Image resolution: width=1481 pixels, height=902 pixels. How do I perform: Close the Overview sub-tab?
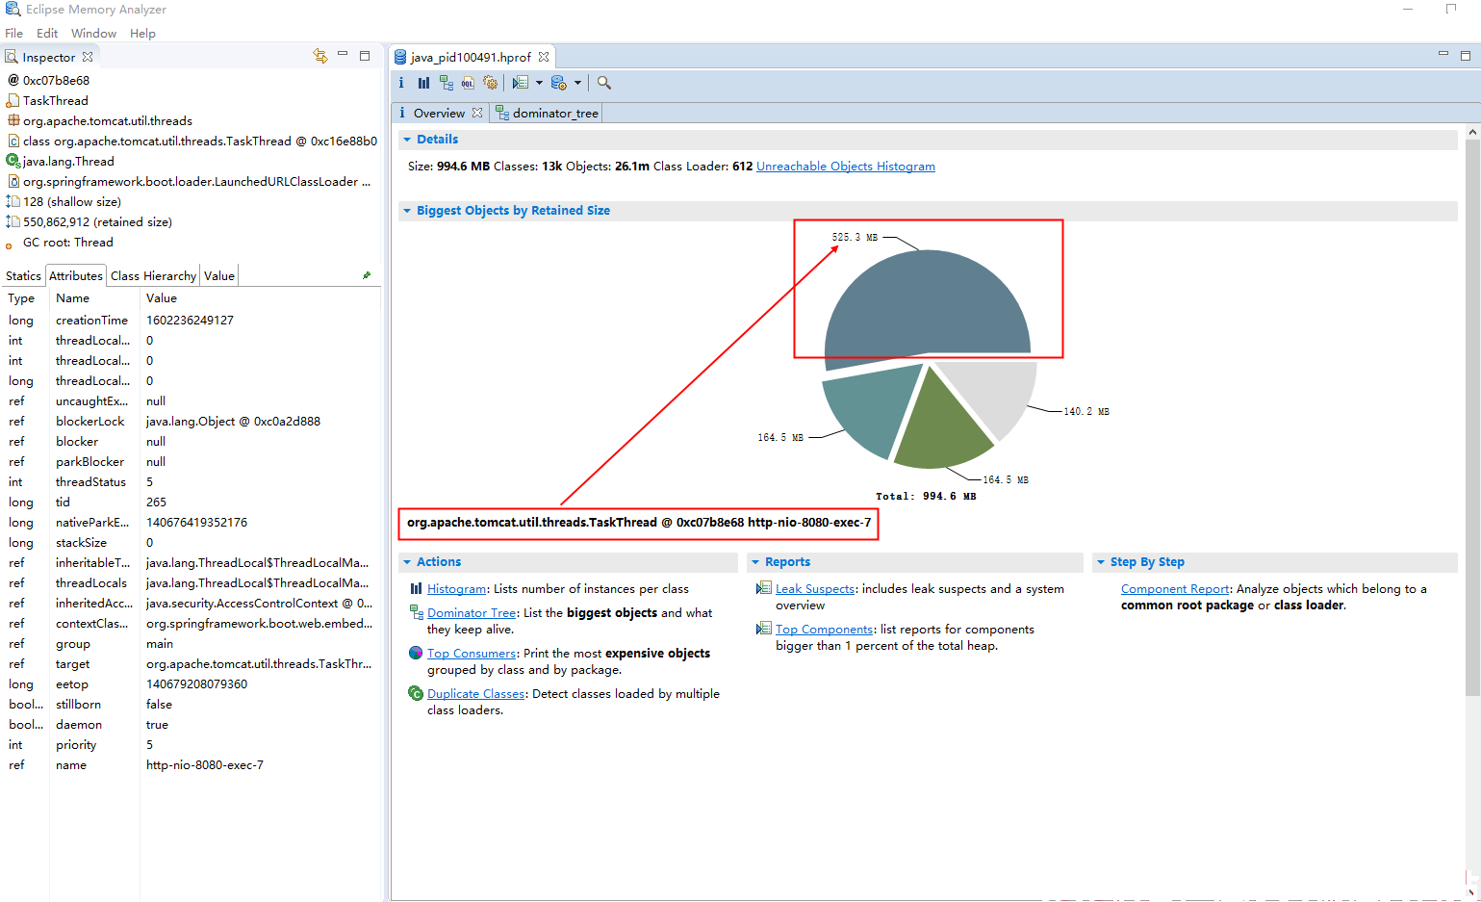pyautogui.click(x=477, y=113)
